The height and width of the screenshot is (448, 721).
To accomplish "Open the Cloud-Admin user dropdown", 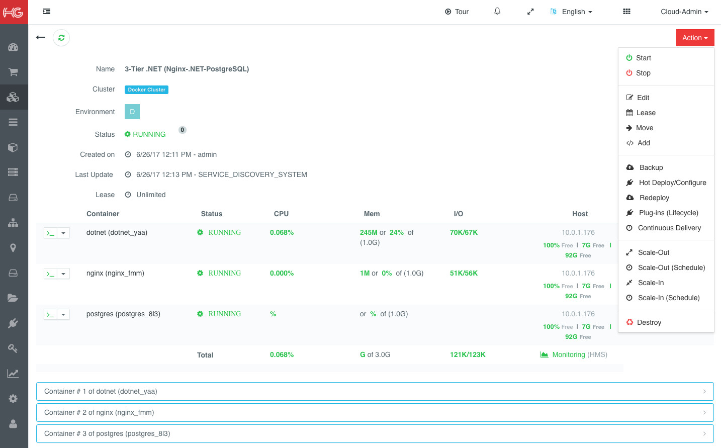I will (x=684, y=12).
